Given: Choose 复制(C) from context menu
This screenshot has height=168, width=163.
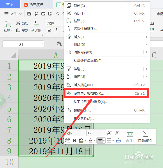Looking at the screenshot, I should [x=107, y=6].
